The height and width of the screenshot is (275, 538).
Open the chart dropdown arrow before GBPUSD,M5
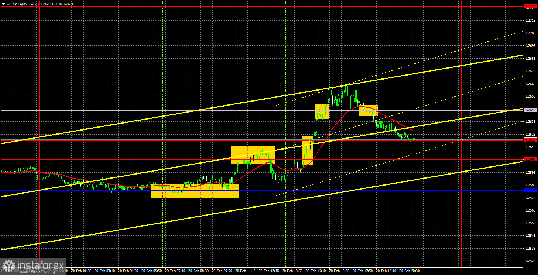3,4
